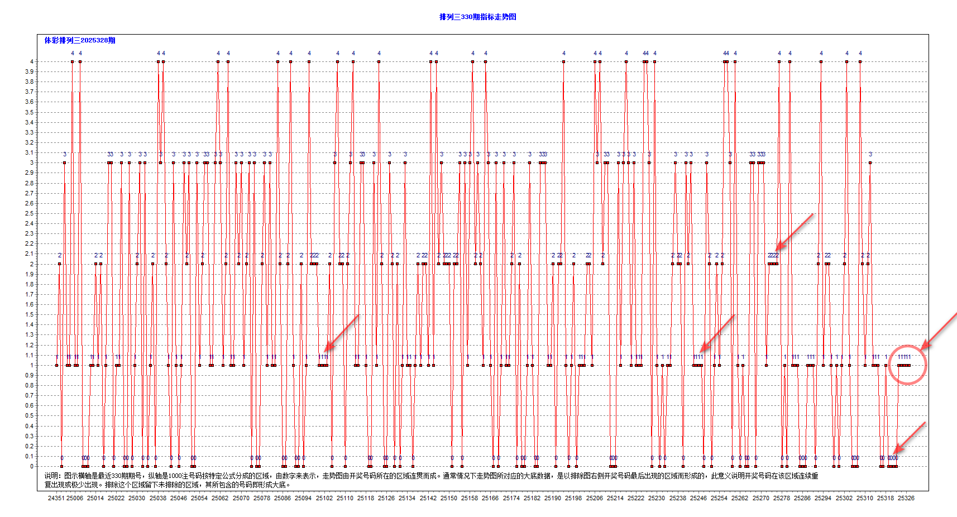
Task: Select the 11111 digits inside the red circle
Action: [904, 356]
